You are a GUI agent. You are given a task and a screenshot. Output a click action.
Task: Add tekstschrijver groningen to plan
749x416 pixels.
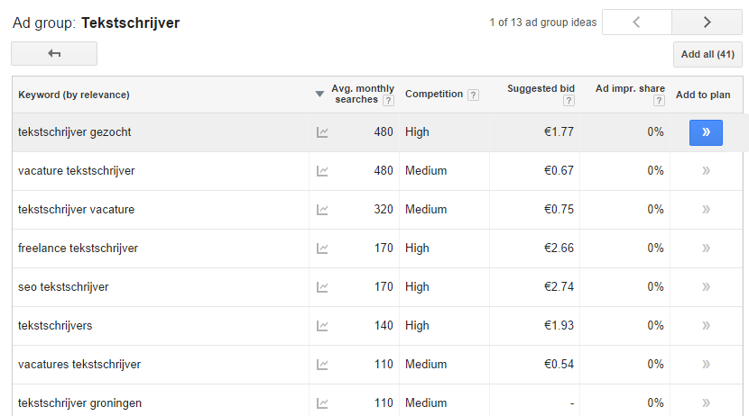(706, 402)
